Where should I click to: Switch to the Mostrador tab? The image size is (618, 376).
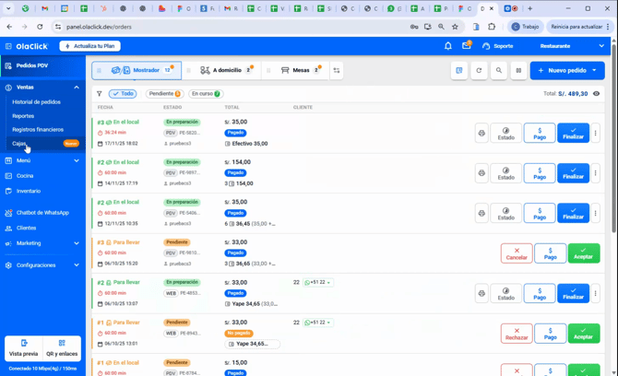[137, 70]
